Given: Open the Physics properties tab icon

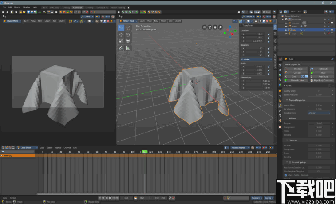Looking at the screenshot, I should (280, 106).
